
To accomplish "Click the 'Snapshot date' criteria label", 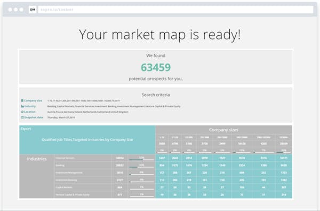I will coord(34,118).
